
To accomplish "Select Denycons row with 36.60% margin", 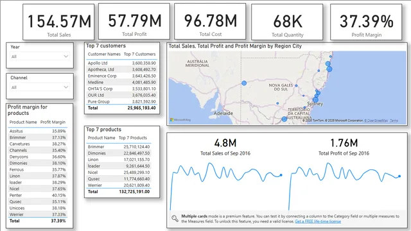I will pyautogui.click(x=37, y=157).
